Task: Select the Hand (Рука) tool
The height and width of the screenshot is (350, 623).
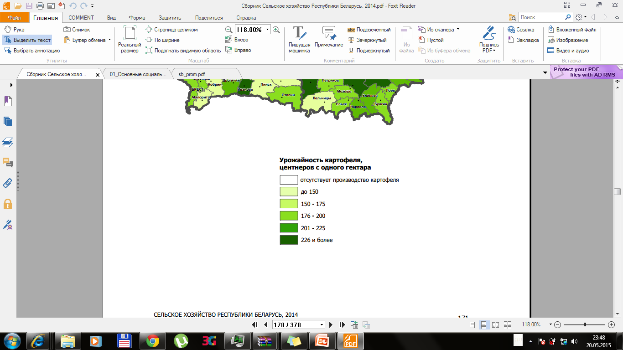Action: 14,30
